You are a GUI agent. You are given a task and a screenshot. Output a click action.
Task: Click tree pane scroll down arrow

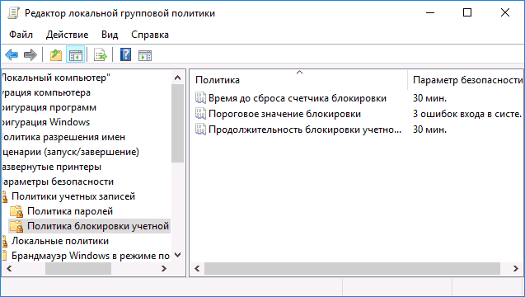click(x=178, y=255)
